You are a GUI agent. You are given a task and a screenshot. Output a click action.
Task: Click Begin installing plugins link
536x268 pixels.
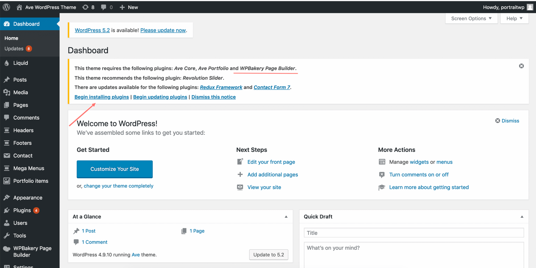click(x=102, y=97)
